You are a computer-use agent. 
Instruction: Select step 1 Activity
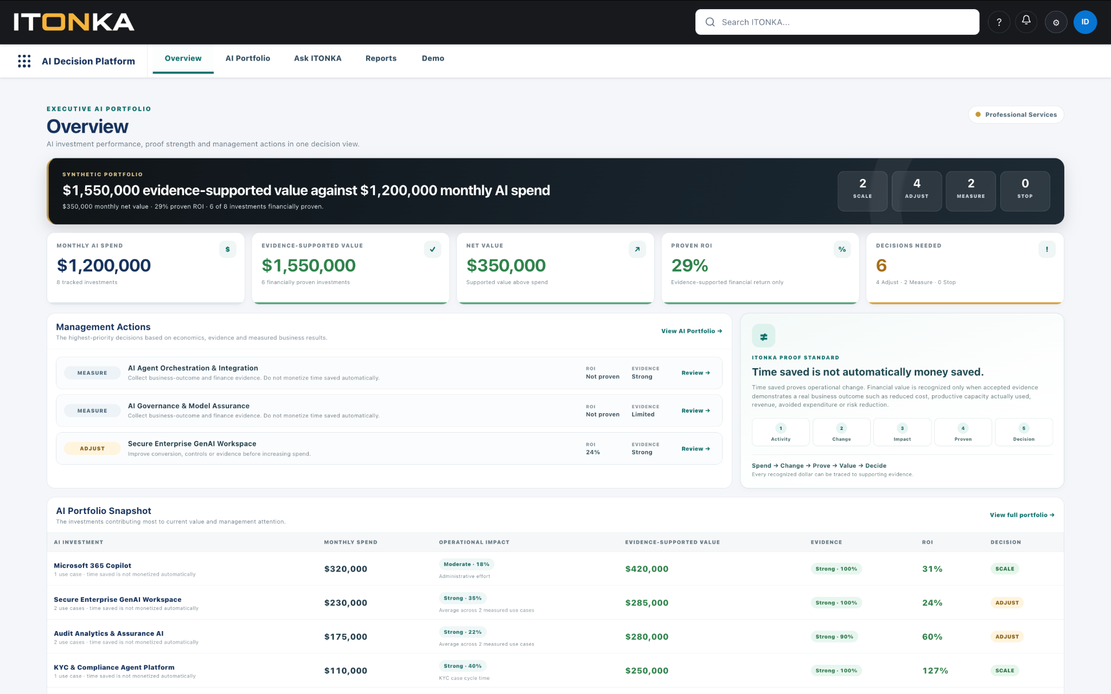pyautogui.click(x=781, y=432)
